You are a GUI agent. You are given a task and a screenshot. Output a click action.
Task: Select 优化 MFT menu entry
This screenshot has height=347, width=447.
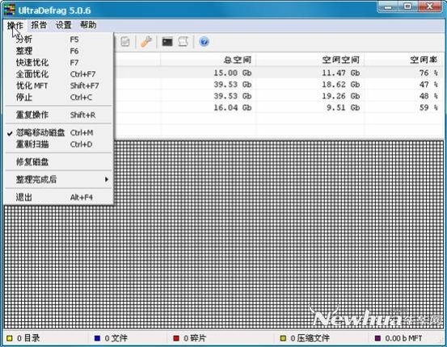59,86
